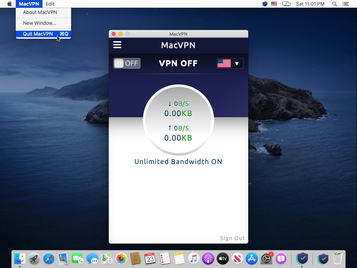Viewport: 357px width, 268px height.
Task: Click the MacVPN shield status icon in menu bar
Action: [265, 4]
